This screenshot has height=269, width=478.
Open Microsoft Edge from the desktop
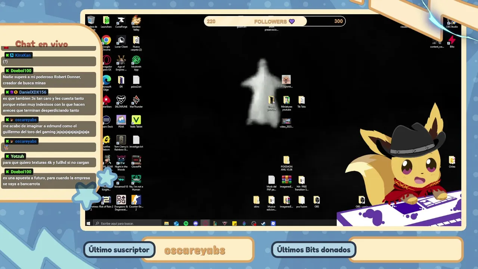(106, 83)
